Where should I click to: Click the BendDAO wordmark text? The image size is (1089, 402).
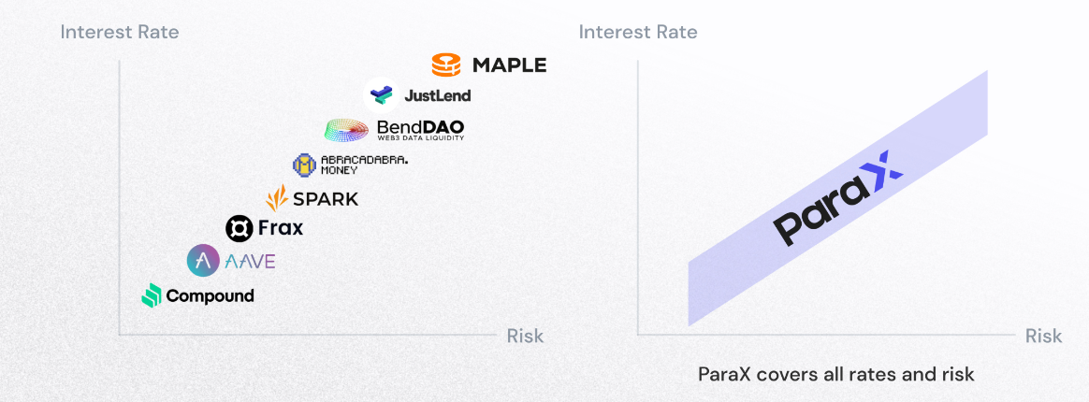420,128
